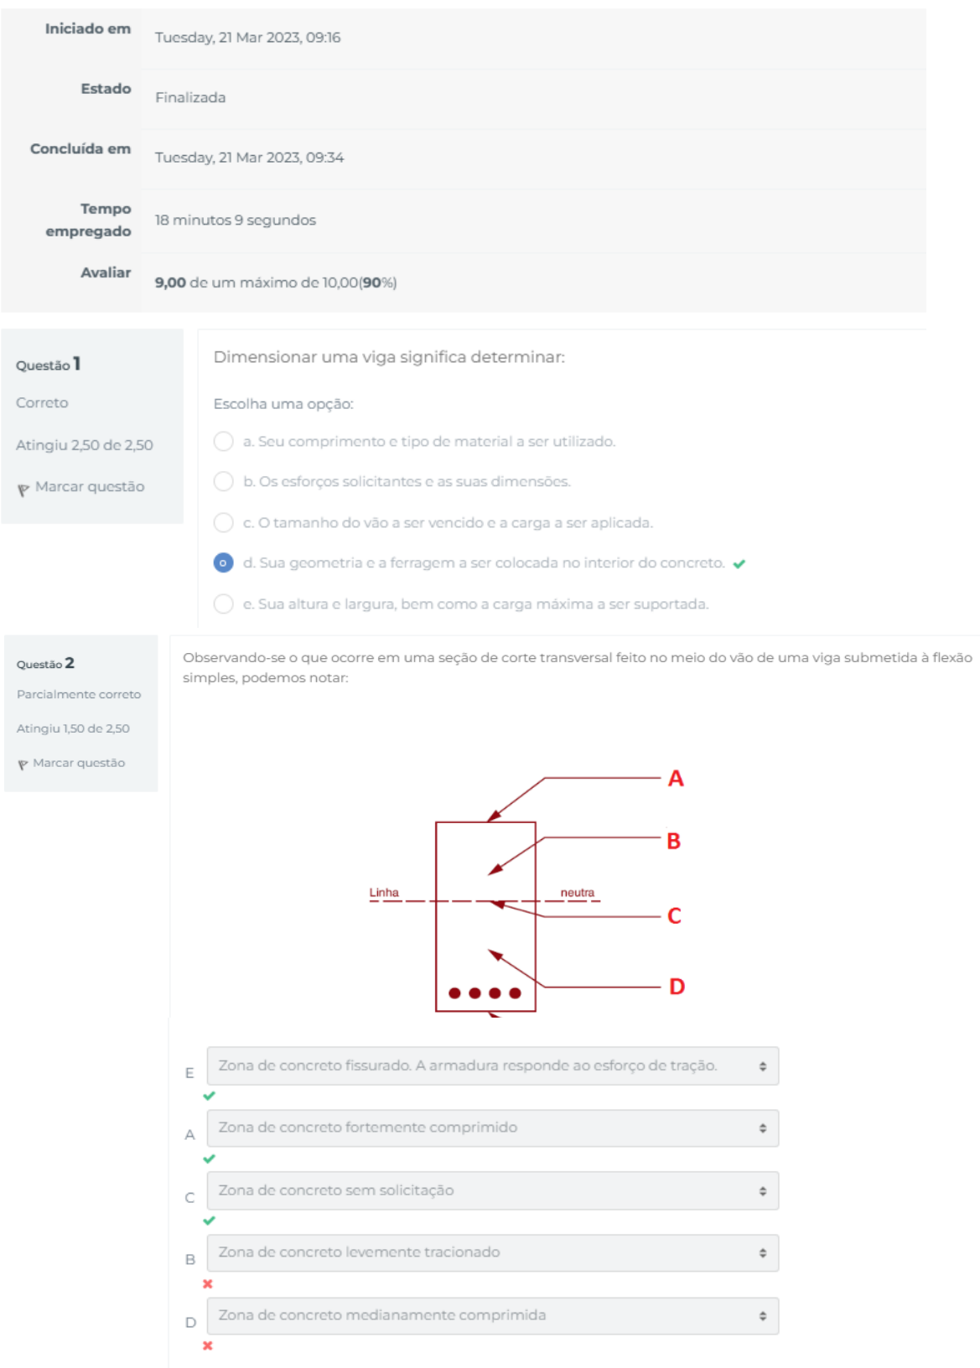
Task: Open dropdown for label E, concreto fissurado
Action: [492, 1066]
